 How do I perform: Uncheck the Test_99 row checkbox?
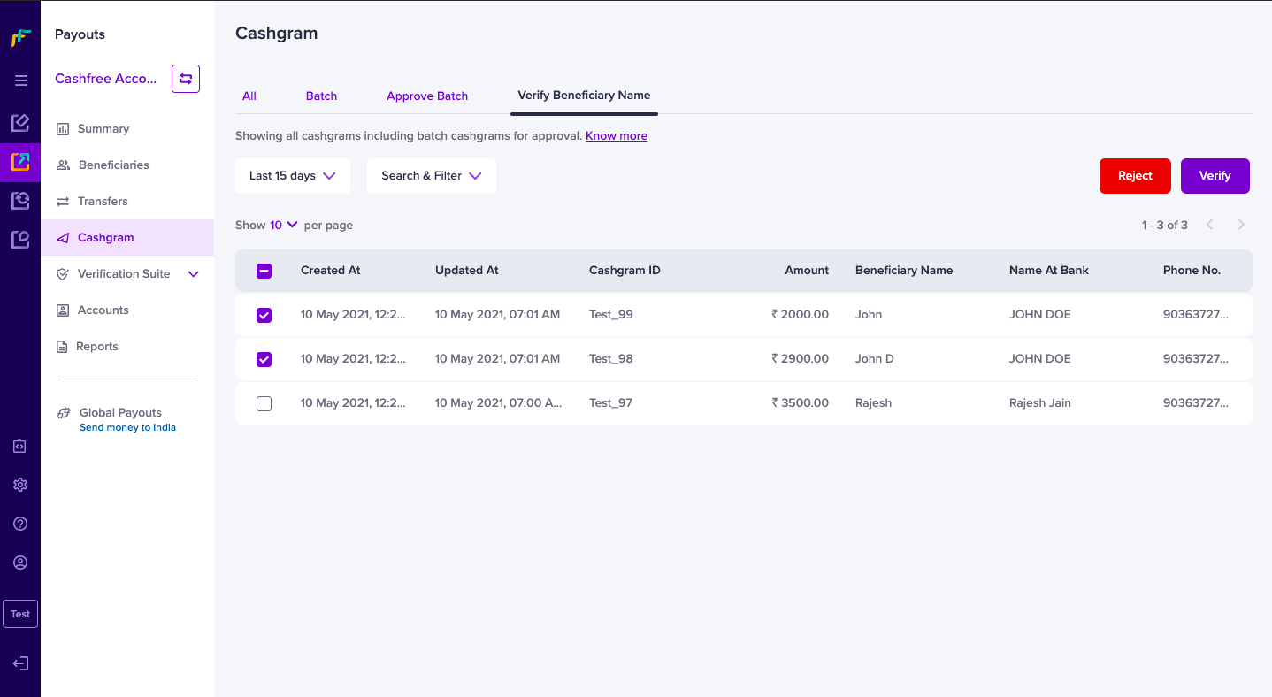[264, 315]
